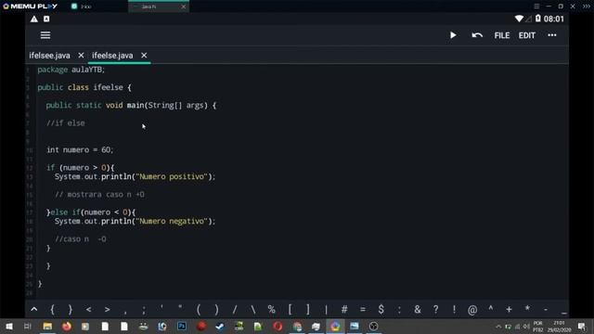594x334 pixels.
Task: Open the OBS icon in the taskbar
Action: tap(373, 327)
